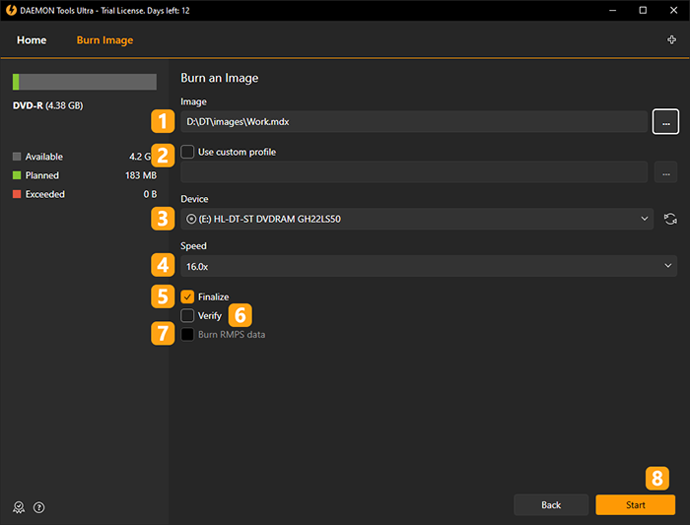690x525 pixels.
Task: Click the DVD-R capacity usage bar
Action: (85, 82)
